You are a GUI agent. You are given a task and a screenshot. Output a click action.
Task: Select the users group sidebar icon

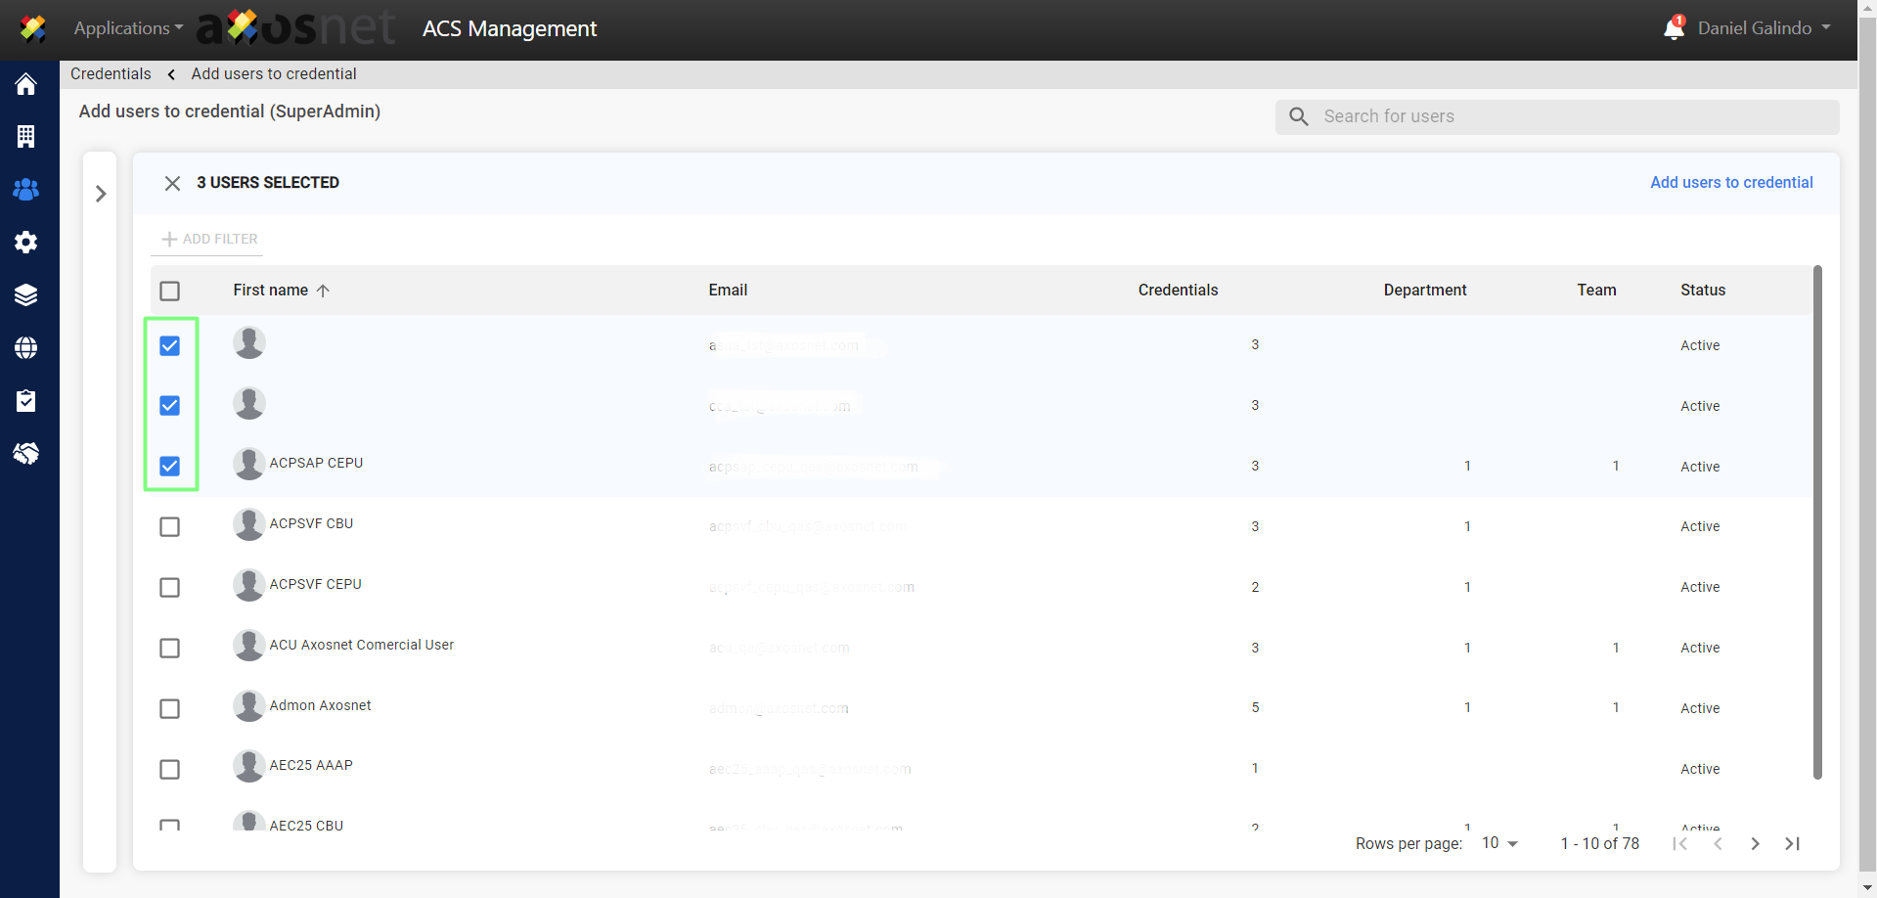point(26,190)
